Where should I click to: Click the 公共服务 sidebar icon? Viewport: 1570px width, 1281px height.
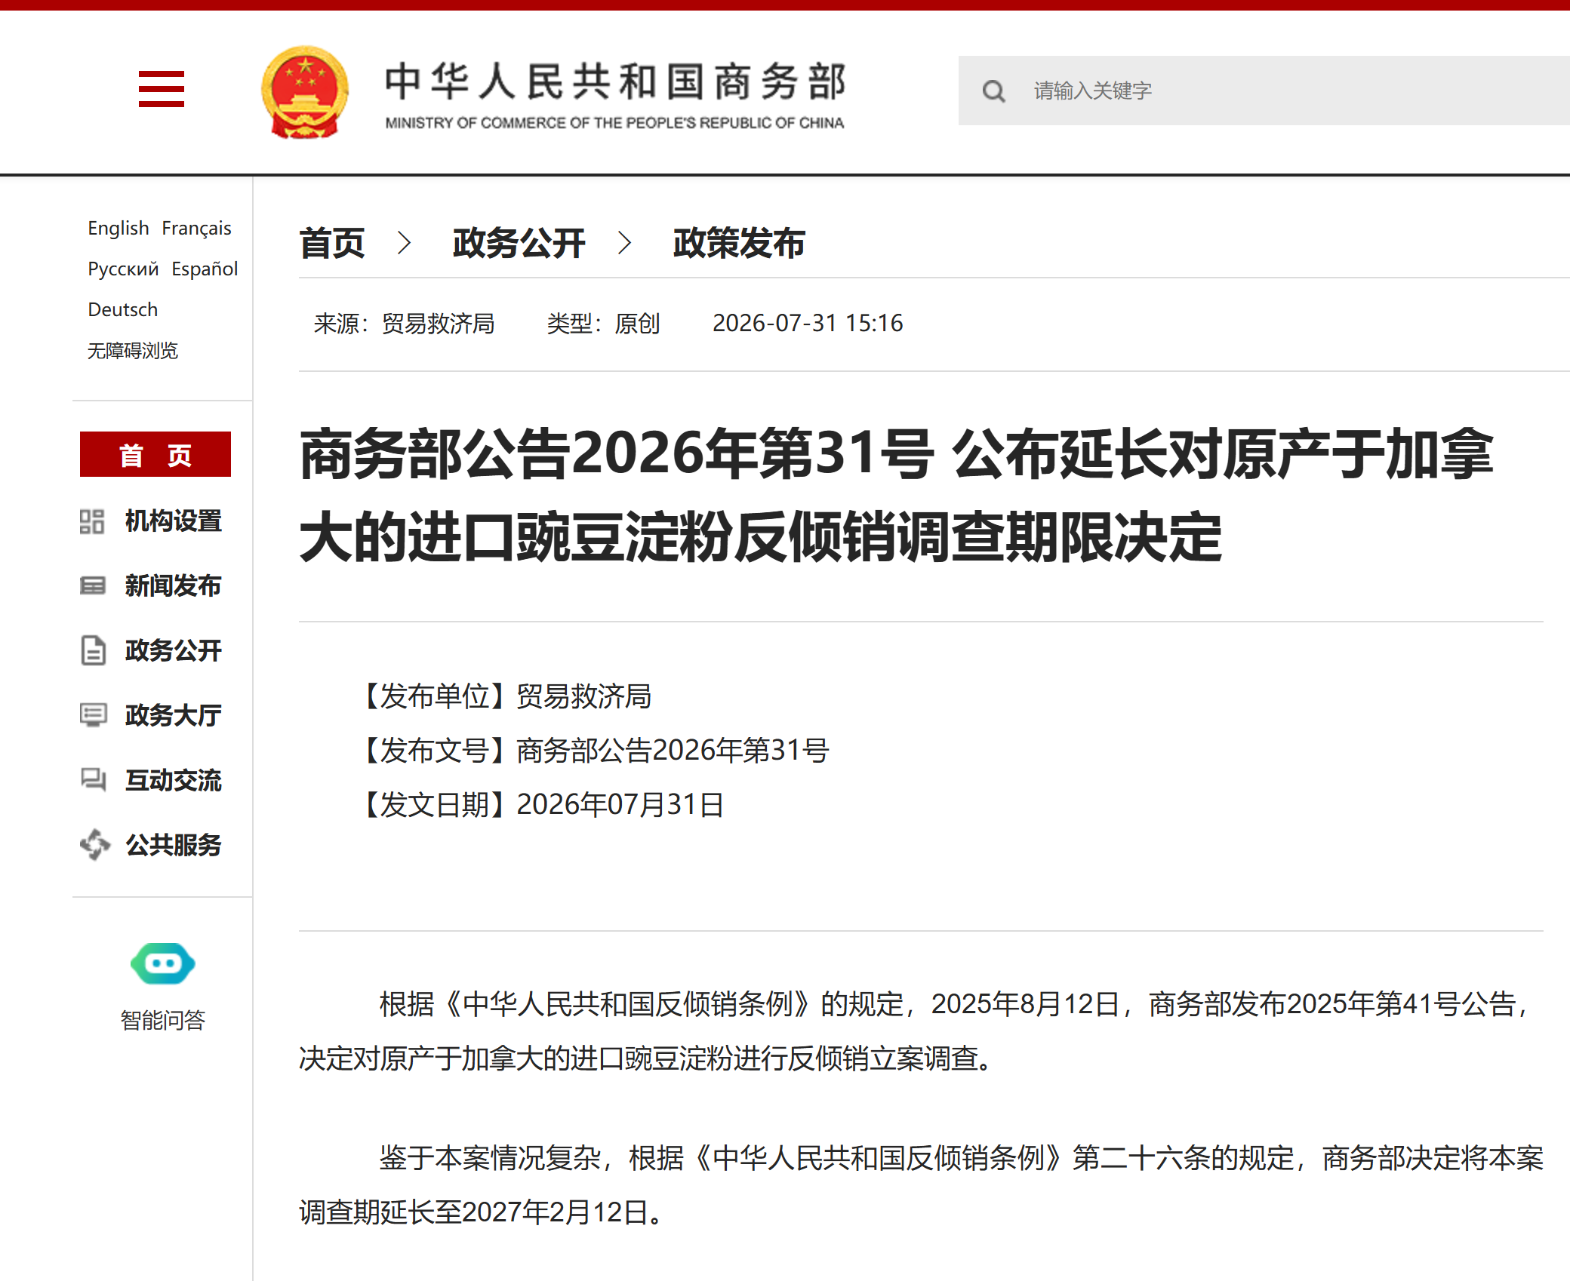[95, 844]
